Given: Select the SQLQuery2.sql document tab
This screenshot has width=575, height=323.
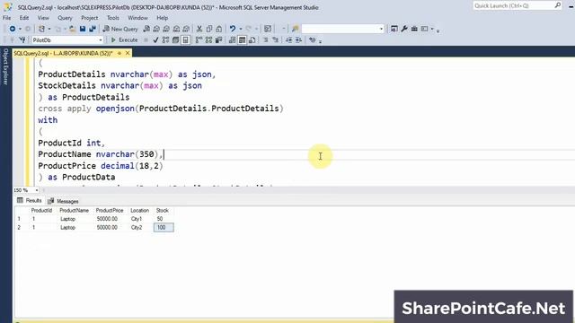Looking at the screenshot, I should pyautogui.click(x=63, y=54).
